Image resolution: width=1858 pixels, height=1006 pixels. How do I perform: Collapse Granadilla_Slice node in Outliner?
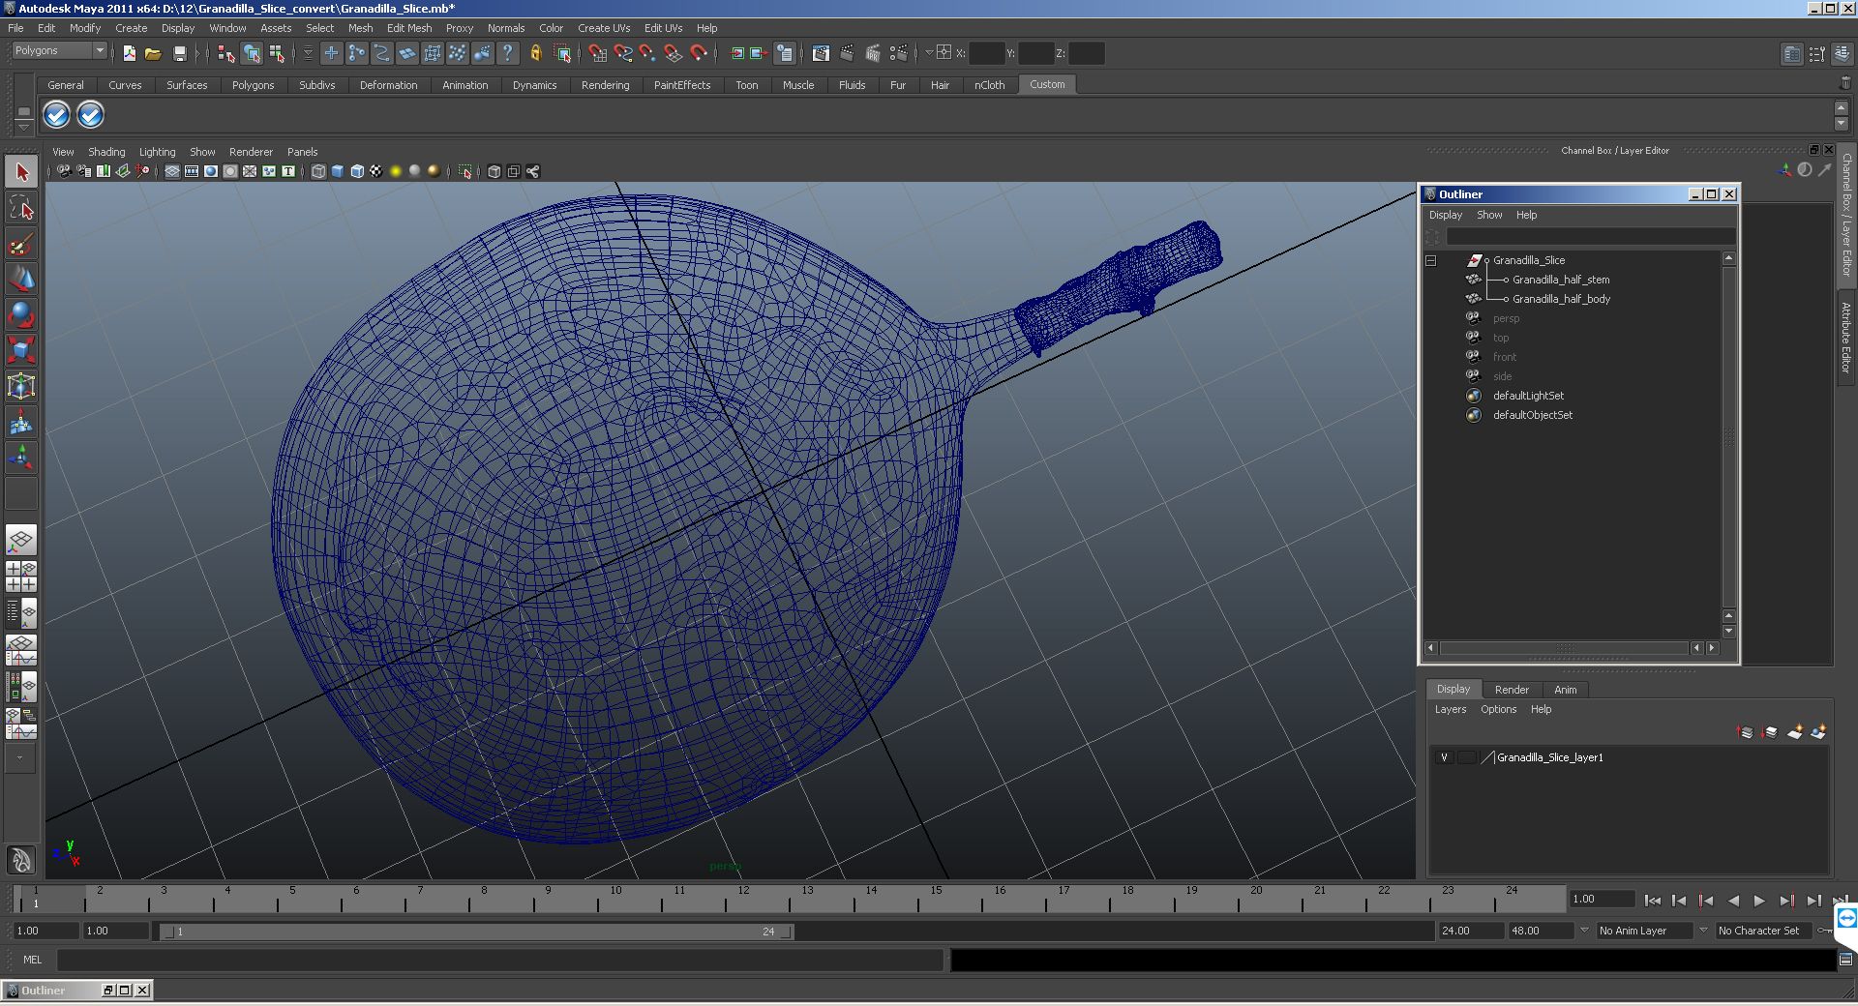pos(1430,260)
